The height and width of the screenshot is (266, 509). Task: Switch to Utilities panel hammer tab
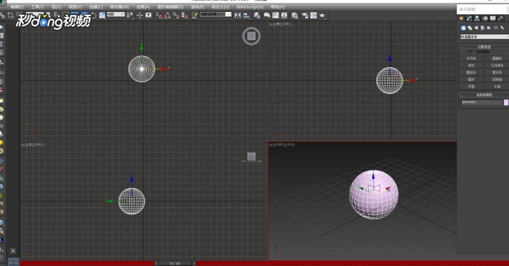501,18
